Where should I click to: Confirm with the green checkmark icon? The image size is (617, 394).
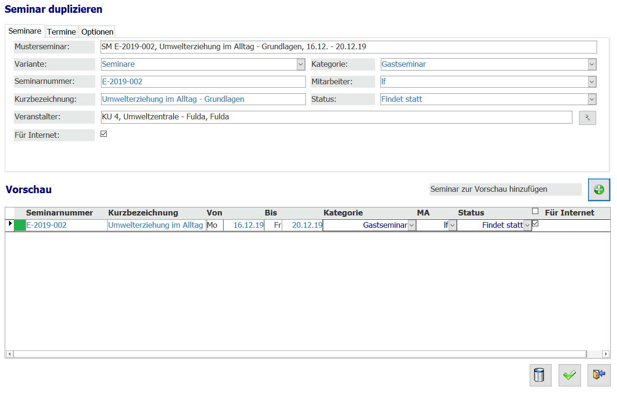[570, 375]
